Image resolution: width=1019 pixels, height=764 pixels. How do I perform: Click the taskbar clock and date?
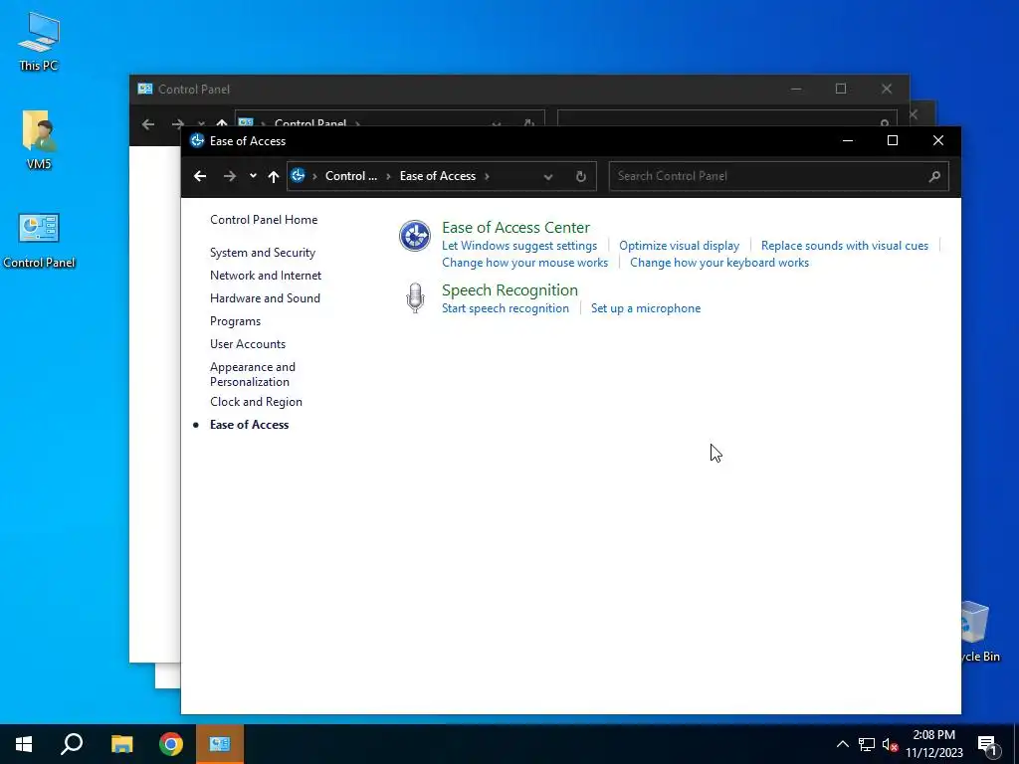point(933,744)
